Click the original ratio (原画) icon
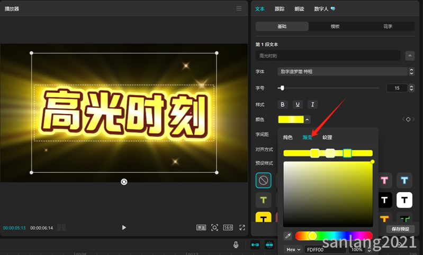Screen dimensions: 423x255 point(201,228)
